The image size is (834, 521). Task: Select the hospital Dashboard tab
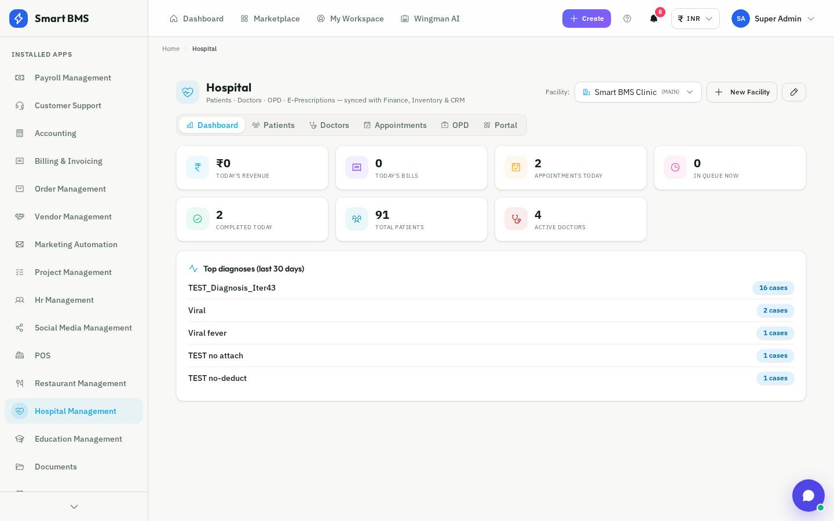[212, 125]
